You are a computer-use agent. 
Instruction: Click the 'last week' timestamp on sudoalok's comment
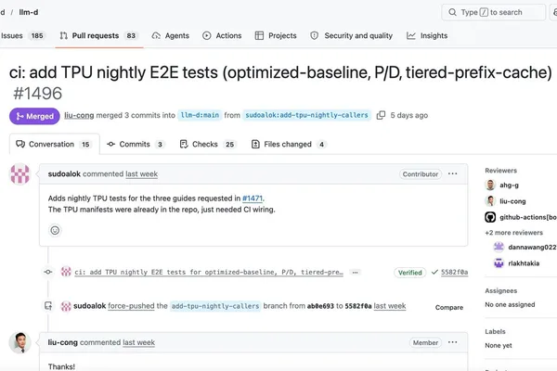coord(141,174)
